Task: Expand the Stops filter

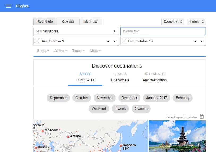Action: tap(43, 51)
